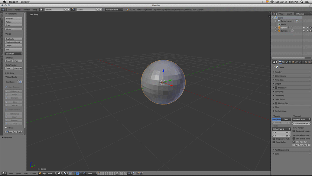Screen dimensions: 312x176
Task: Open the File menu
Action: 10,10
